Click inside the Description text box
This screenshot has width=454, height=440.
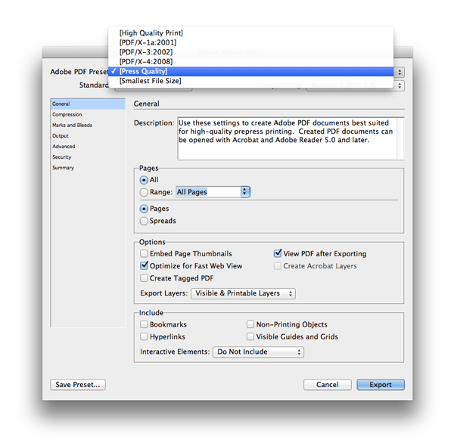point(288,138)
